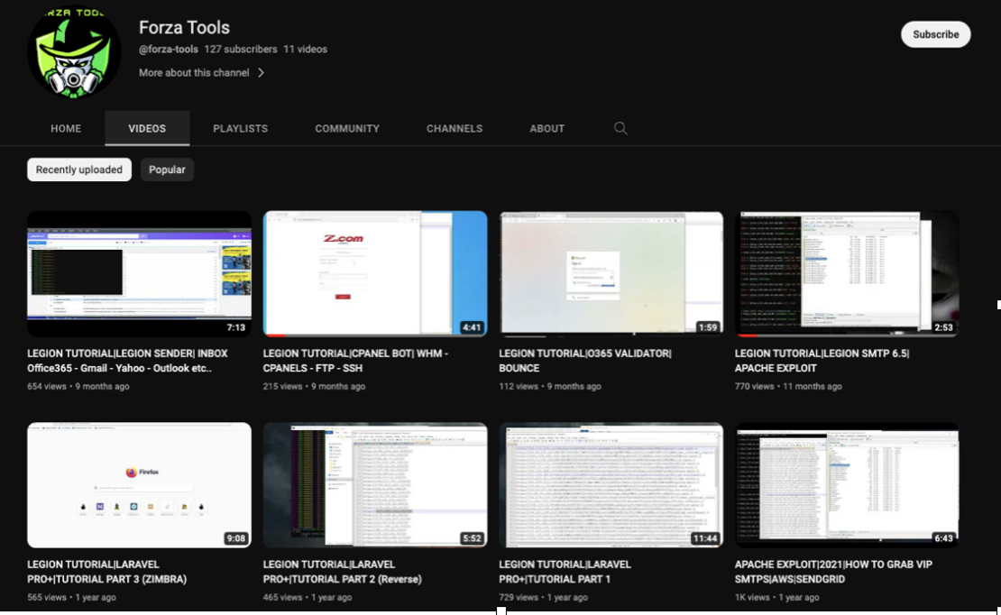Open Laravel Pro+ Part 3 Zimbra thumbnail
The image size is (1001, 615).
click(x=139, y=485)
